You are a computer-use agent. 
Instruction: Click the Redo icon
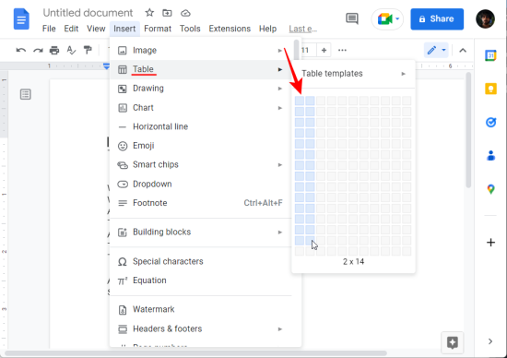38,50
